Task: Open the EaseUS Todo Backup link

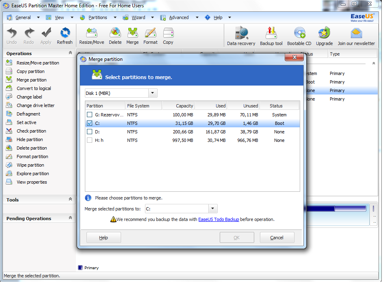Action: tap(219, 219)
